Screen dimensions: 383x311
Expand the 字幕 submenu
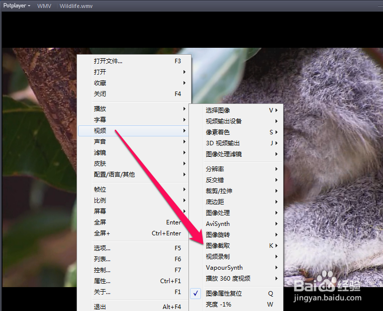click(x=133, y=120)
